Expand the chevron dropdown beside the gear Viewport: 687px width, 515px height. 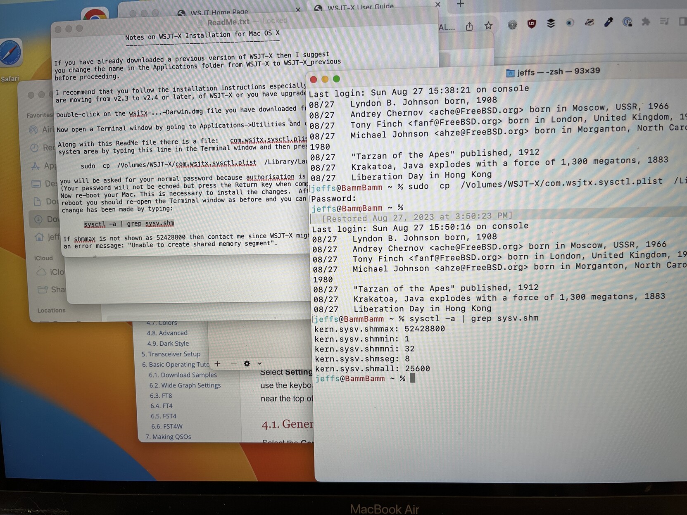coord(259,363)
